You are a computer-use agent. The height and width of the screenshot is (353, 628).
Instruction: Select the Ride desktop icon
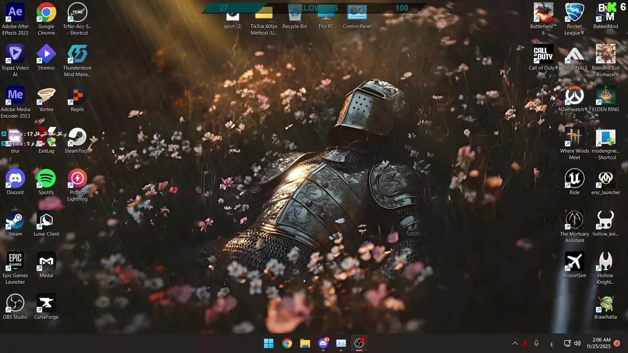click(x=574, y=182)
